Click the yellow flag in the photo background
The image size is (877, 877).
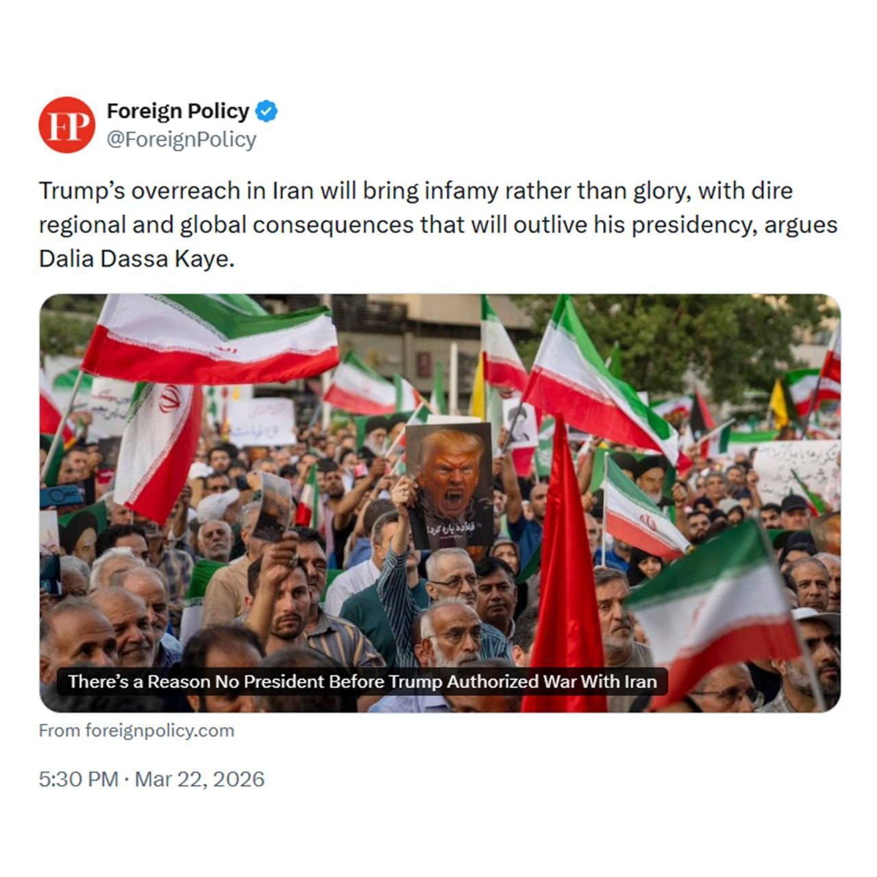(x=780, y=404)
